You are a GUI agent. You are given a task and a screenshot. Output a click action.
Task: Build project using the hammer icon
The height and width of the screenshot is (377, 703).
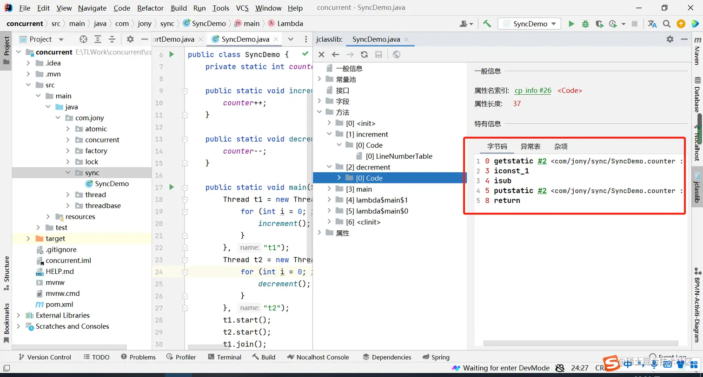(x=487, y=24)
